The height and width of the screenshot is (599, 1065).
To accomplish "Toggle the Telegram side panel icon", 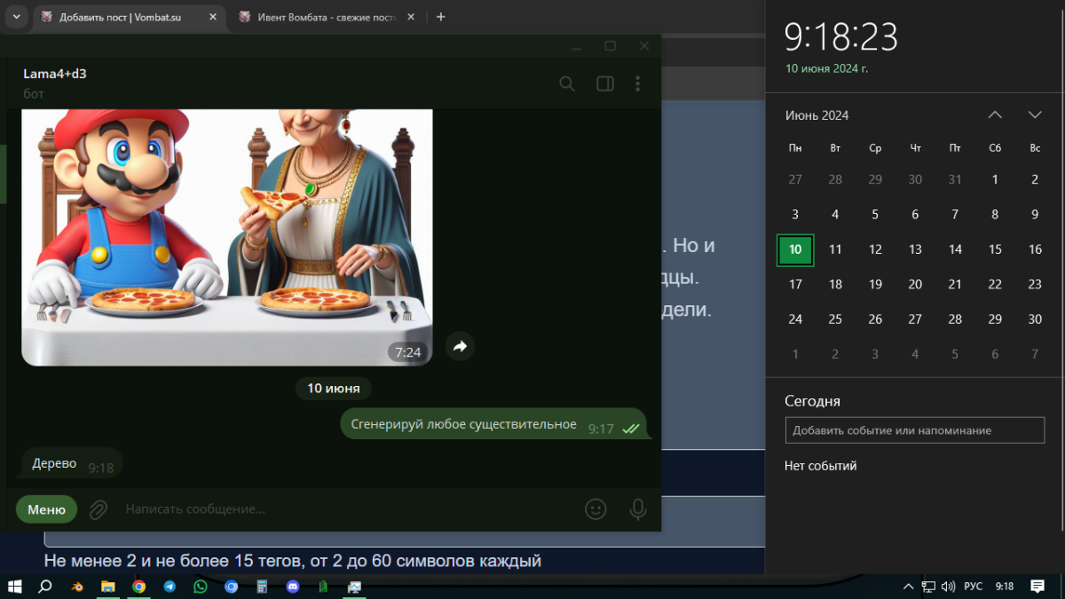I will 605,83.
